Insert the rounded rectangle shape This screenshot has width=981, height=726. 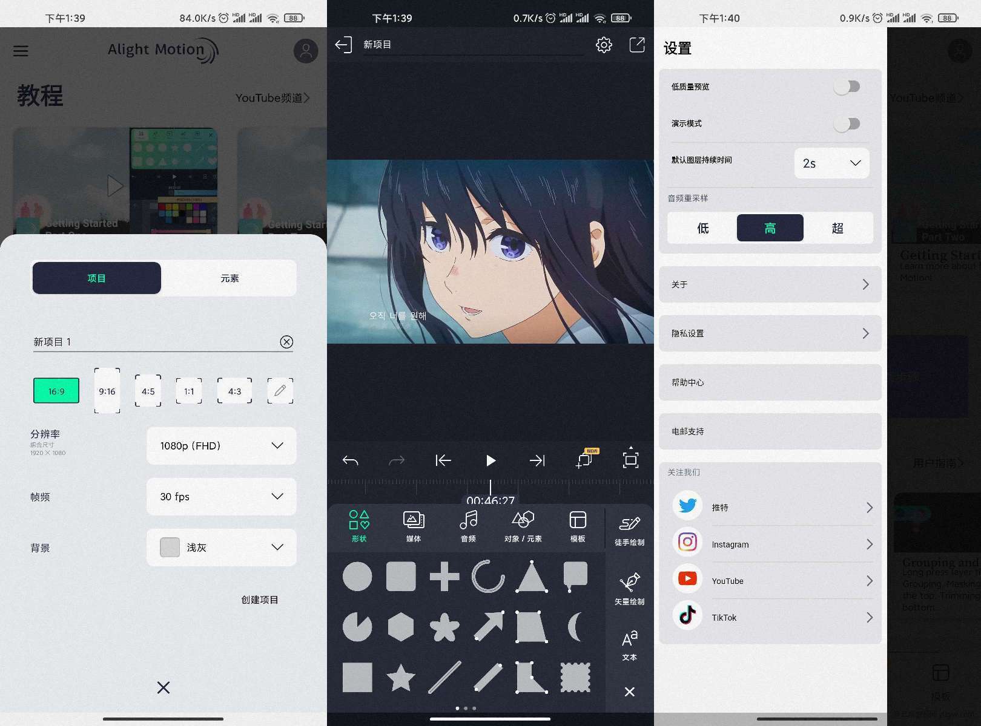click(401, 576)
